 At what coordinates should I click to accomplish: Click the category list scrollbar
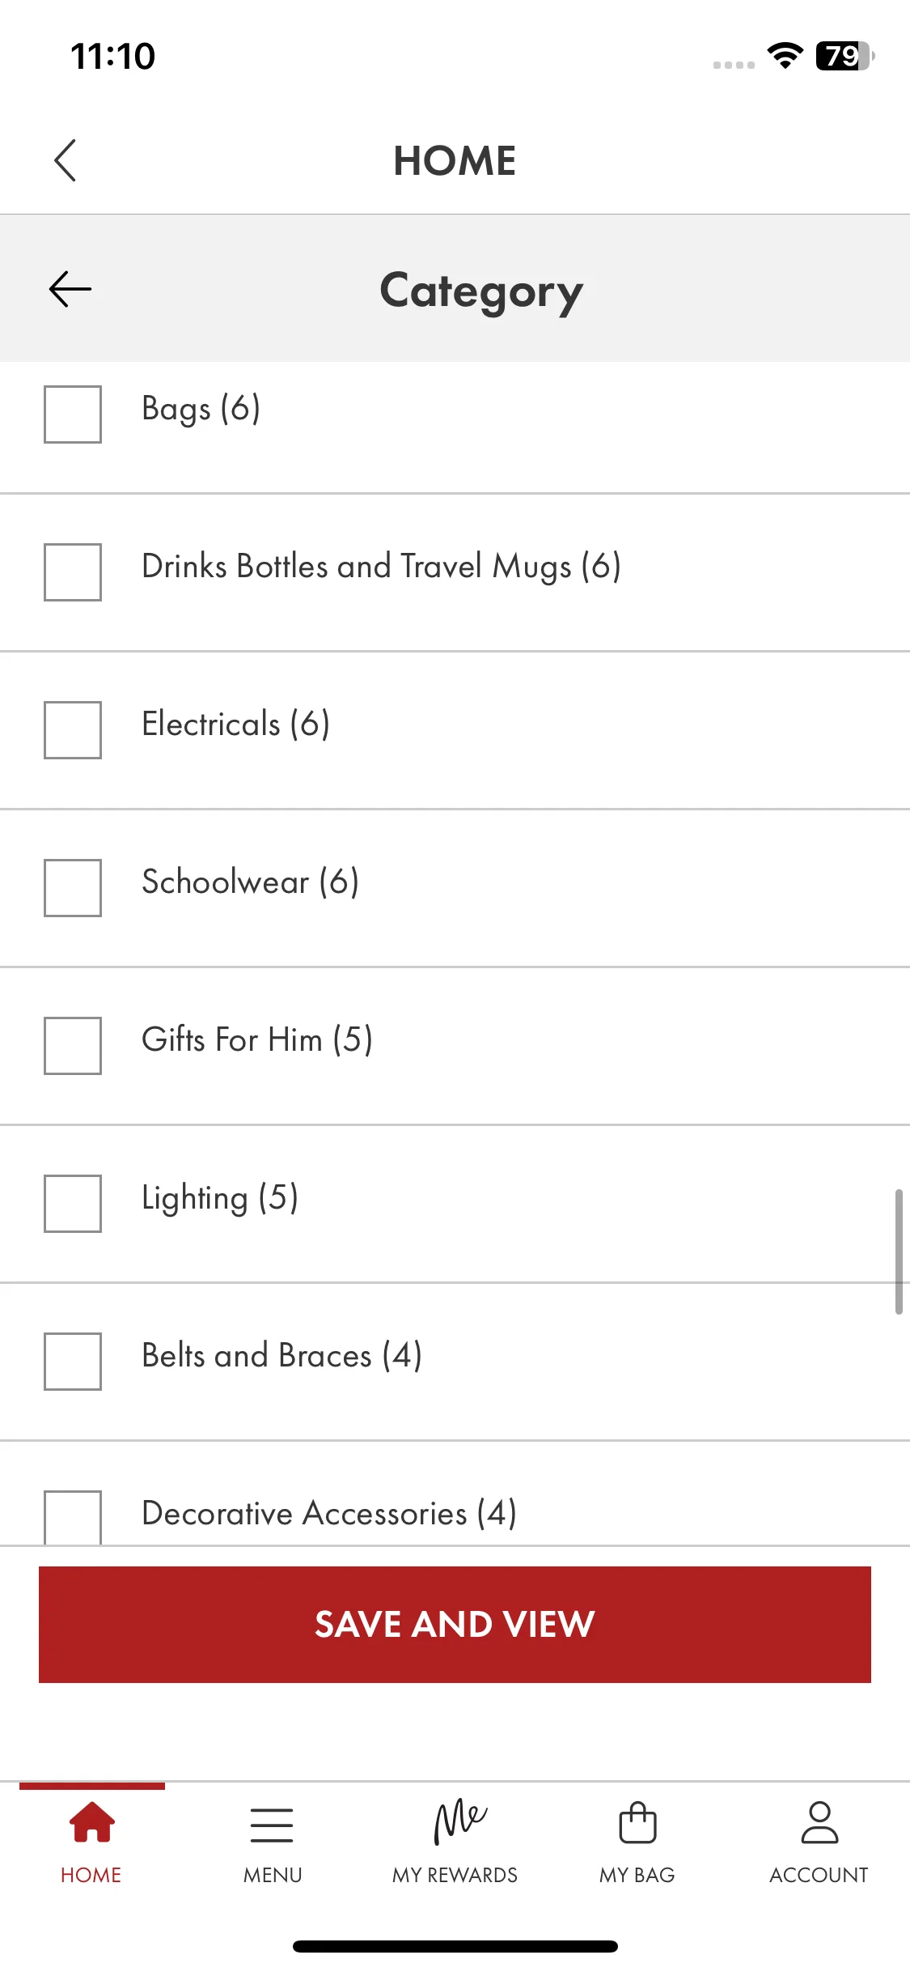899,1252
